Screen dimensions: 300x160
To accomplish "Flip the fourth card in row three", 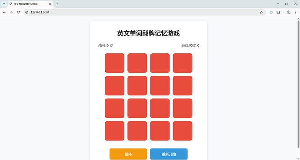I will click(x=183, y=108).
